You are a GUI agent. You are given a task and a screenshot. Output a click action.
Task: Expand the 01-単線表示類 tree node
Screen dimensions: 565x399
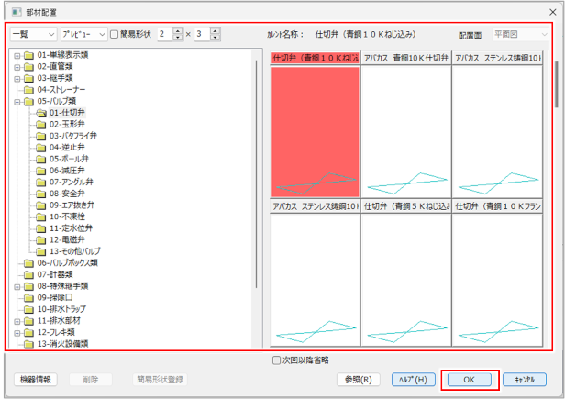[17, 55]
